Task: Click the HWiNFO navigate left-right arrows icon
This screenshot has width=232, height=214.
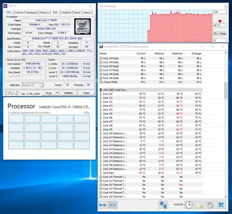Action: click(103, 205)
